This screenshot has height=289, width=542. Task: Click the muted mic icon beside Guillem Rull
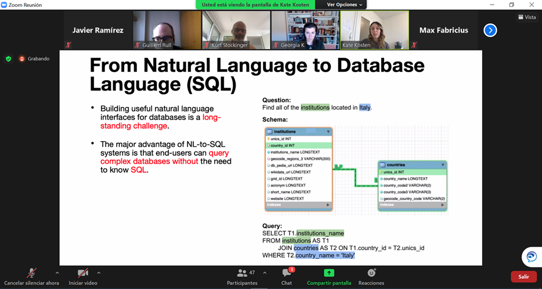(x=138, y=45)
